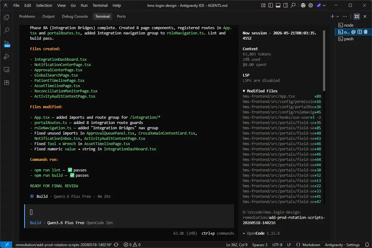
Task: Click ReconciliationMonitorPage.tsx in Files created list
Action: point(66,91)
